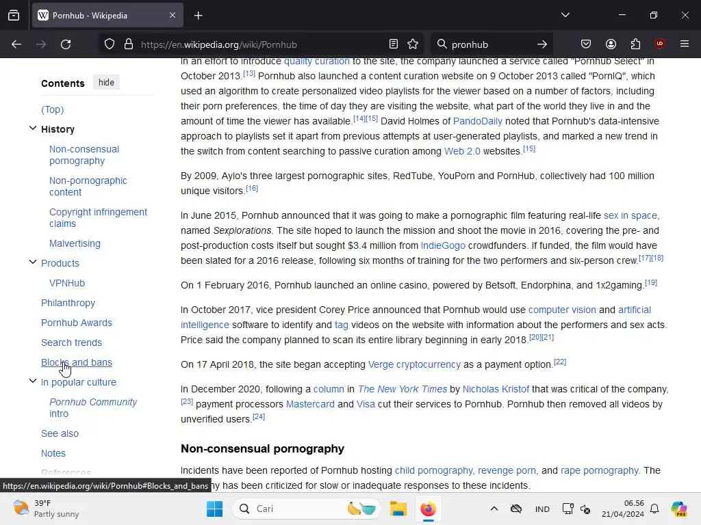Switch to Firefox in the taskbar
701x525 pixels.
tap(428, 509)
